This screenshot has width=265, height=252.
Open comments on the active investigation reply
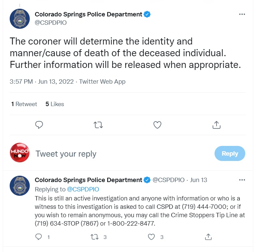(38, 237)
